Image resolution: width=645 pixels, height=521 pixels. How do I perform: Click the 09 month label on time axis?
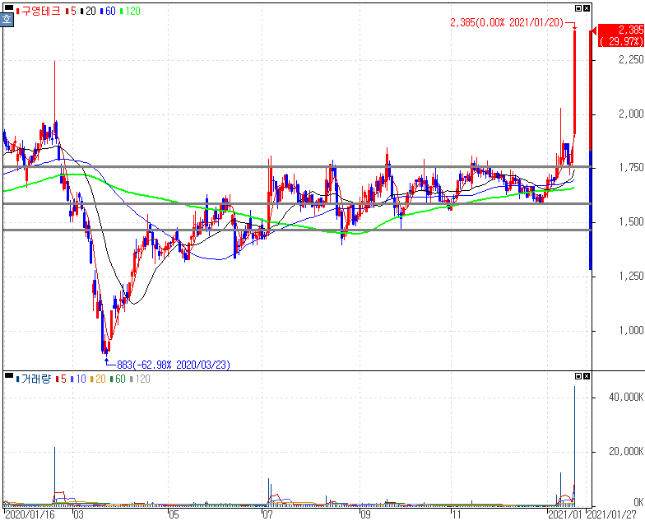365,515
